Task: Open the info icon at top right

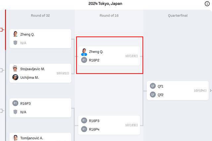Action: pos(207,4)
